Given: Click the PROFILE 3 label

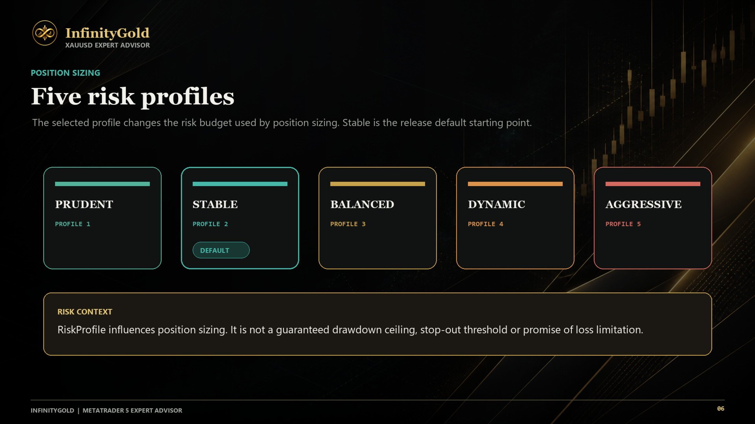Looking at the screenshot, I should 348,224.
